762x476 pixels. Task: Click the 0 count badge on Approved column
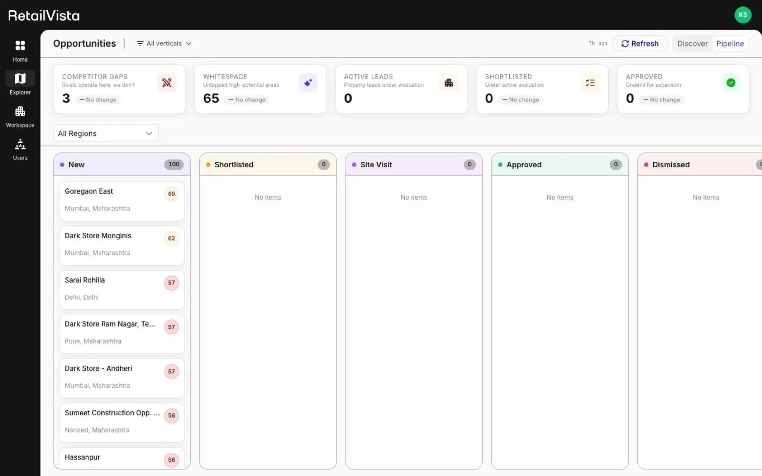pos(616,164)
